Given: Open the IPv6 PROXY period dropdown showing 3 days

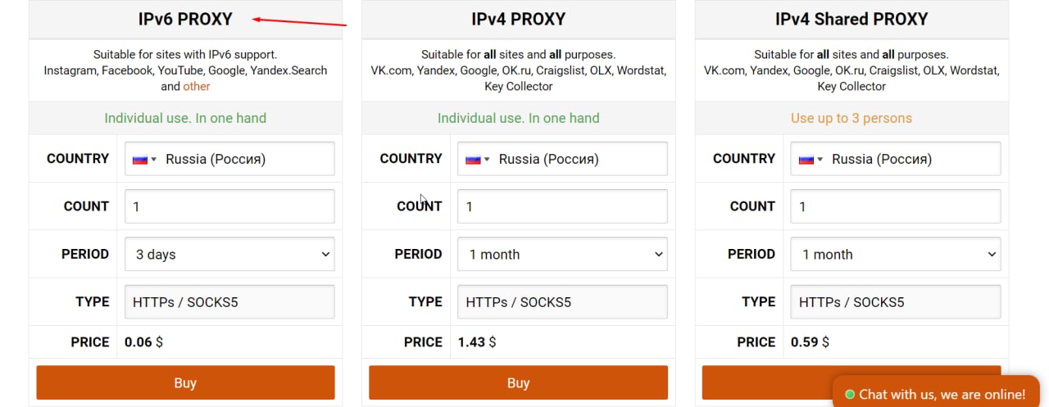Looking at the screenshot, I should coord(229,254).
